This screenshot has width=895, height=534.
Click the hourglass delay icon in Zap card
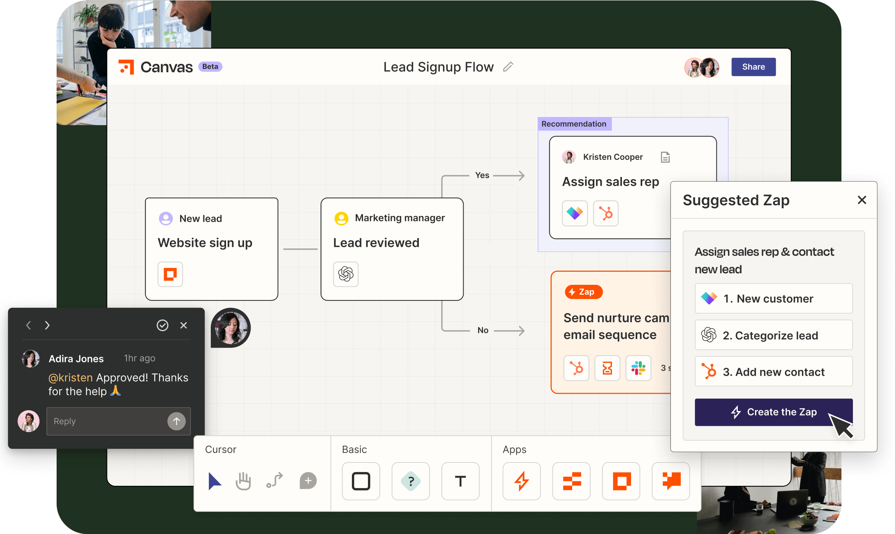pyautogui.click(x=607, y=368)
